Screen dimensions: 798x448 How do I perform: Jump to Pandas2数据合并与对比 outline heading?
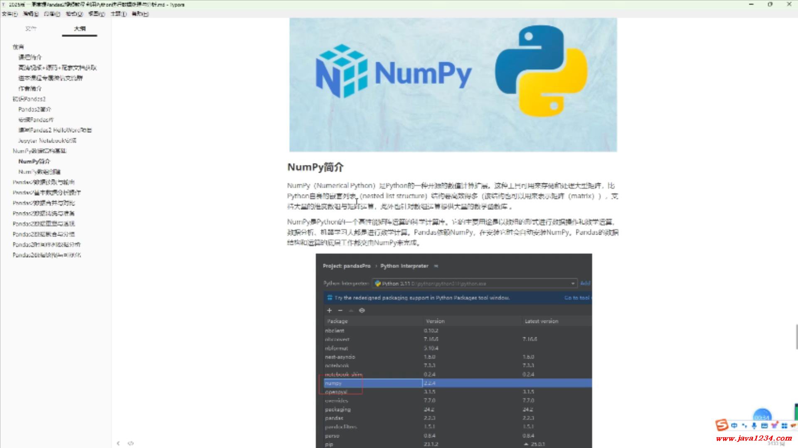click(44, 203)
